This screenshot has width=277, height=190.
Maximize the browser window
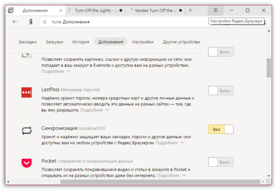tap(248, 10)
